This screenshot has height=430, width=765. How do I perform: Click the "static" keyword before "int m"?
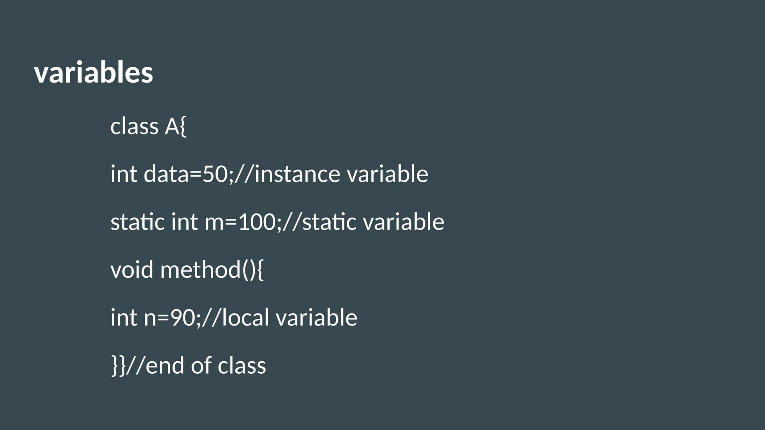pyautogui.click(x=137, y=222)
